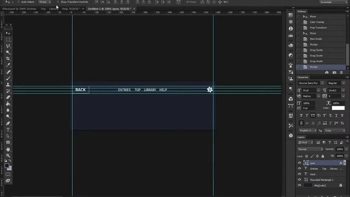
Task: Select the Clone Stamp tool
Action: tap(8, 84)
